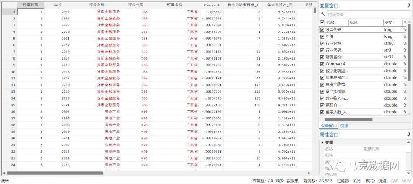The height and width of the screenshot is (184, 413).
Task: Click total assets value 4.921e+12
Action: [x=280, y=105]
